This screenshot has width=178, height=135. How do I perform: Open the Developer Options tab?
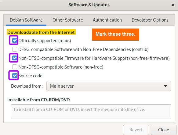pos(150,20)
